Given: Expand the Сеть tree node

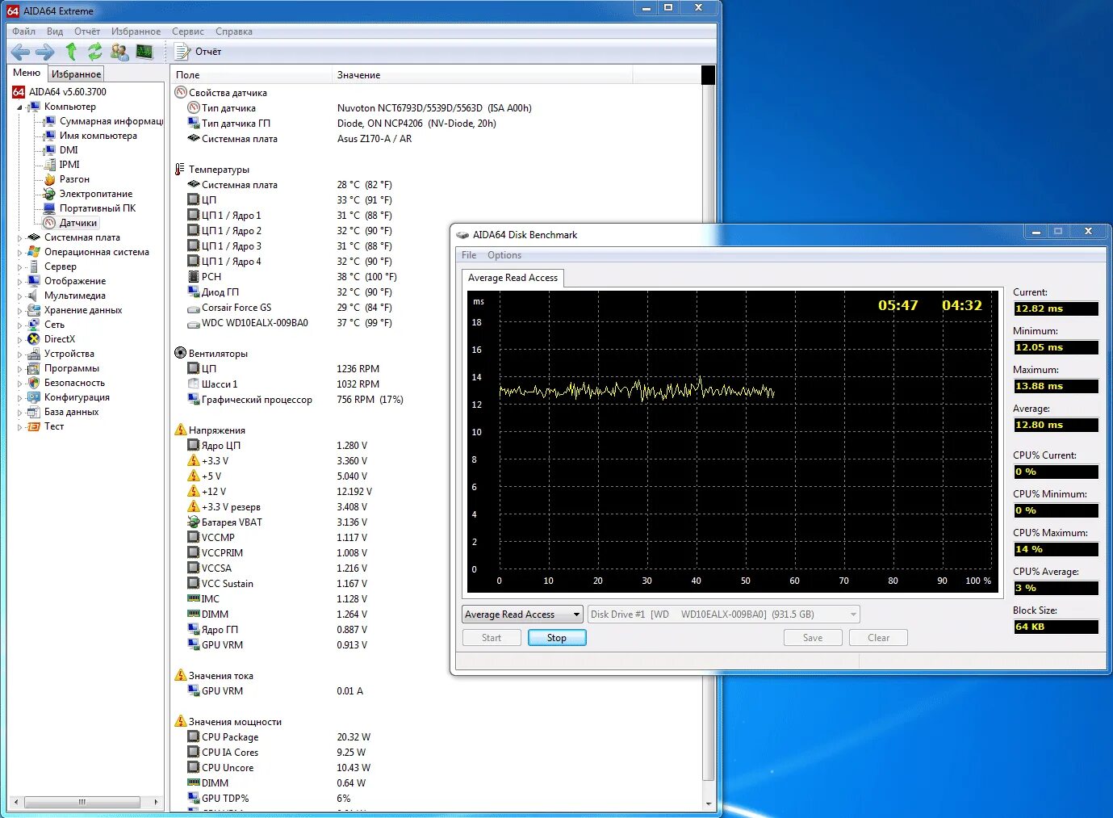Looking at the screenshot, I should point(20,325).
